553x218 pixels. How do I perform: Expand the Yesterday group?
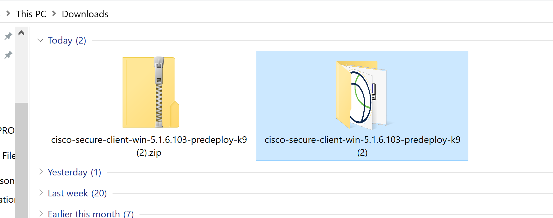pyautogui.click(x=41, y=172)
